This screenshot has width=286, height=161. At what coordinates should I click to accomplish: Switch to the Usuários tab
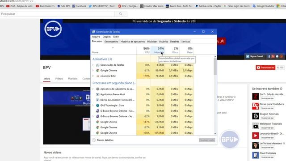pos(164,42)
